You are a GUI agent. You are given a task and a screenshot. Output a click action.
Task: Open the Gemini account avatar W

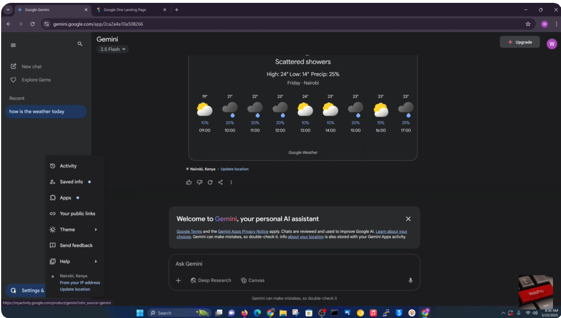[552, 44]
